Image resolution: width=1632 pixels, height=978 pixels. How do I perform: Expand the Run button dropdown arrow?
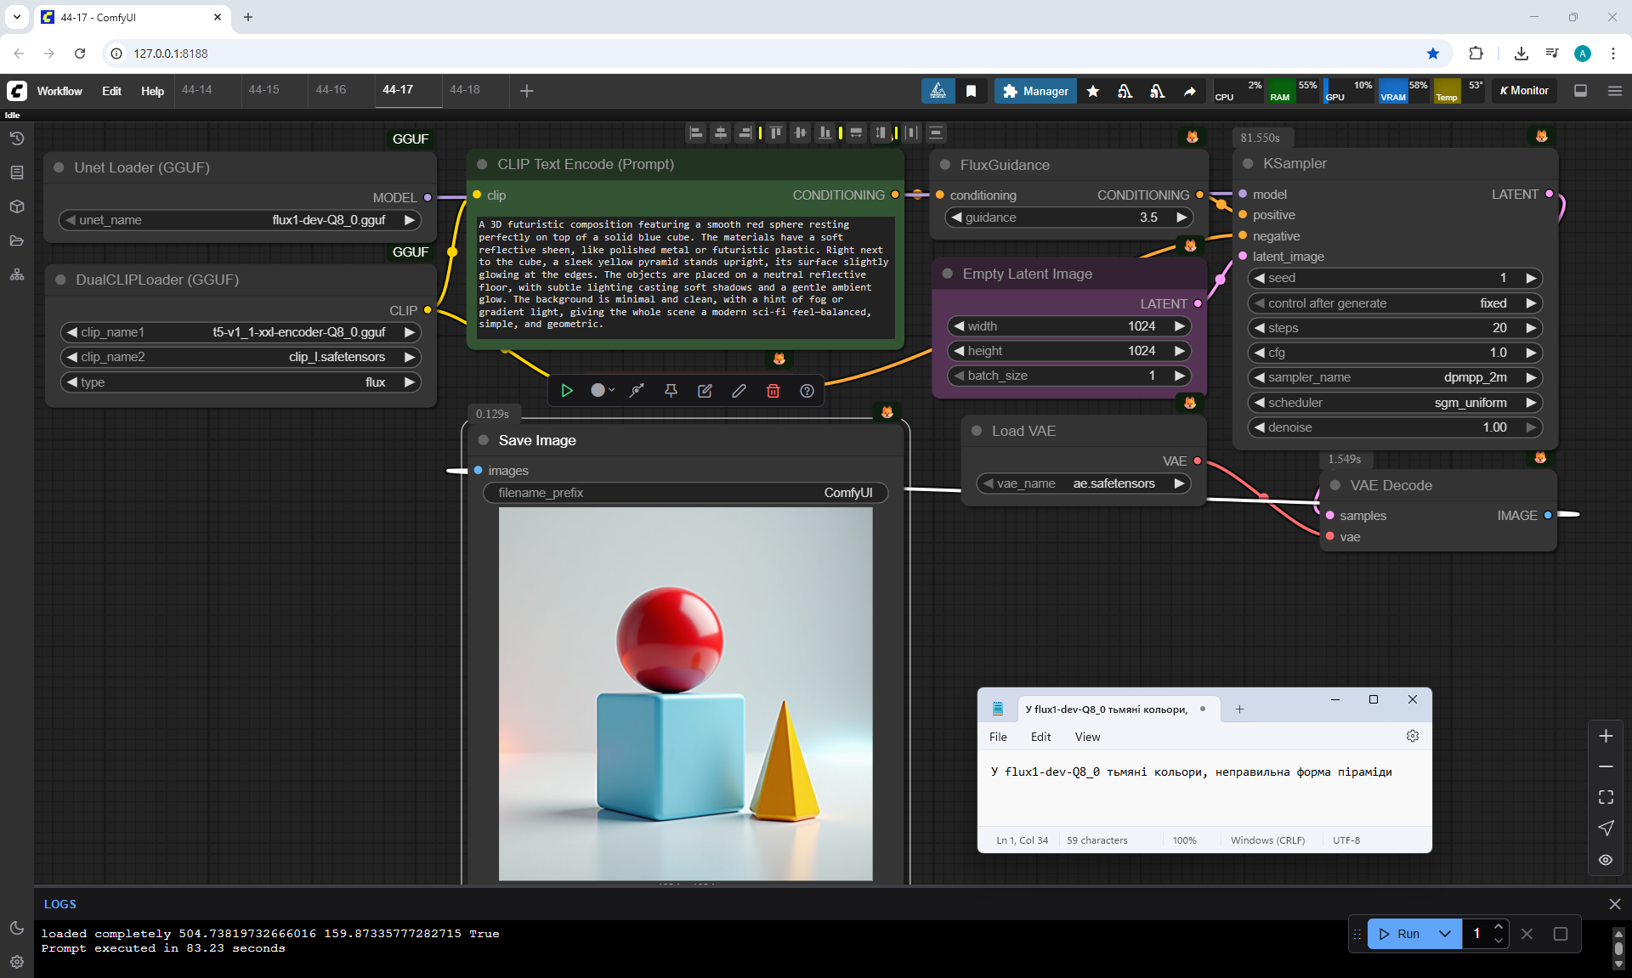[x=1445, y=934]
